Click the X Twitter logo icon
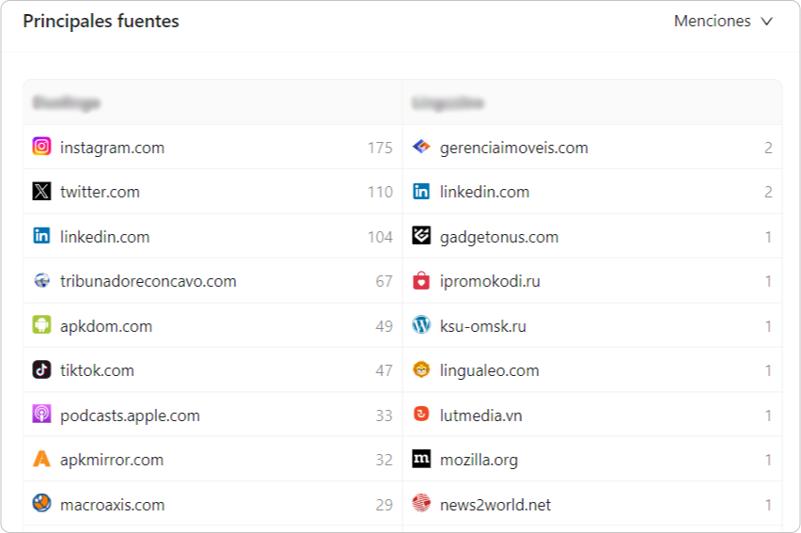This screenshot has width=801, height=533. pyautogui.click(x=41, y=191)
